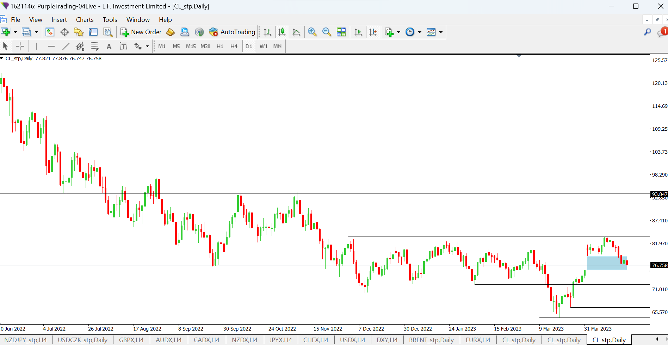
Task: Switch to Bar Chart display
Action: pos(267,32)
